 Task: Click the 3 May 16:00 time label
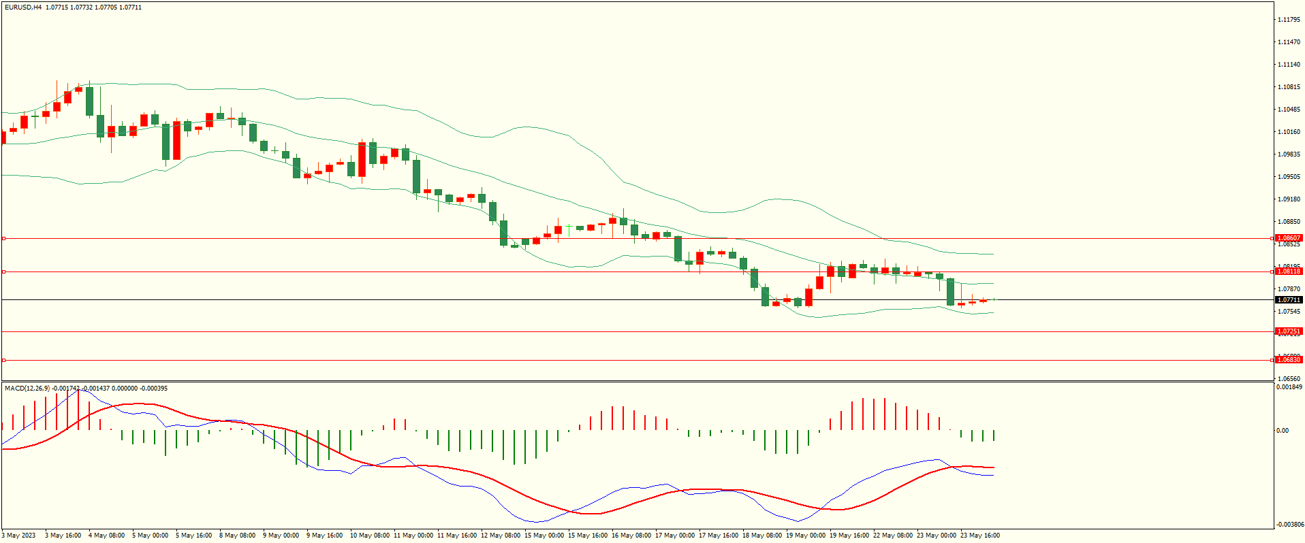pos(63,535)
